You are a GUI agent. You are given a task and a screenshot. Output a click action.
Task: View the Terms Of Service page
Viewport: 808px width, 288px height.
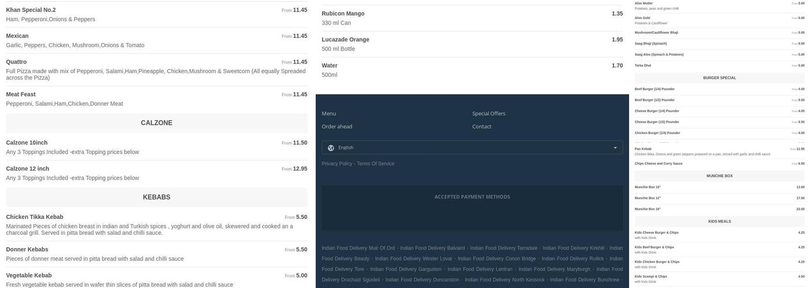click(x=375, y=164)
